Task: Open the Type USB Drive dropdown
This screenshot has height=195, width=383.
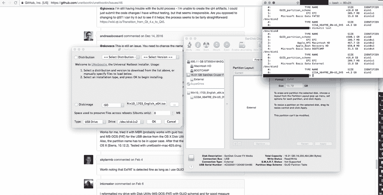Action: tap(94, 121)
